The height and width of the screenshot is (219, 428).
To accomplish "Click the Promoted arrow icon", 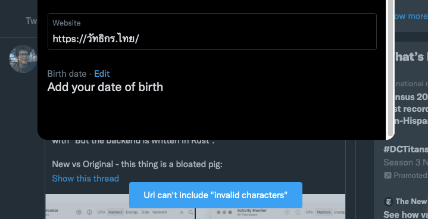I will (x=388, y=176).
